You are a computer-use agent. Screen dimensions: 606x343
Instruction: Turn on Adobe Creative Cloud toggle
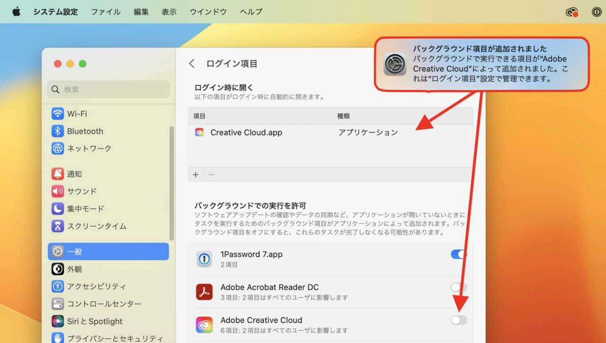(458, 320)
